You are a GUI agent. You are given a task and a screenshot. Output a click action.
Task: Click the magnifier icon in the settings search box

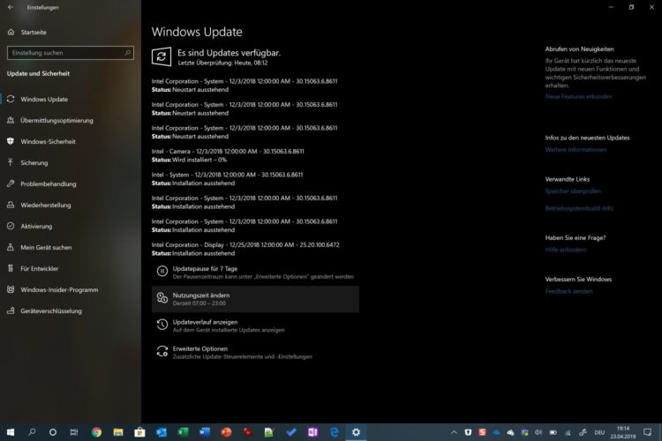[x=127, y=53]
